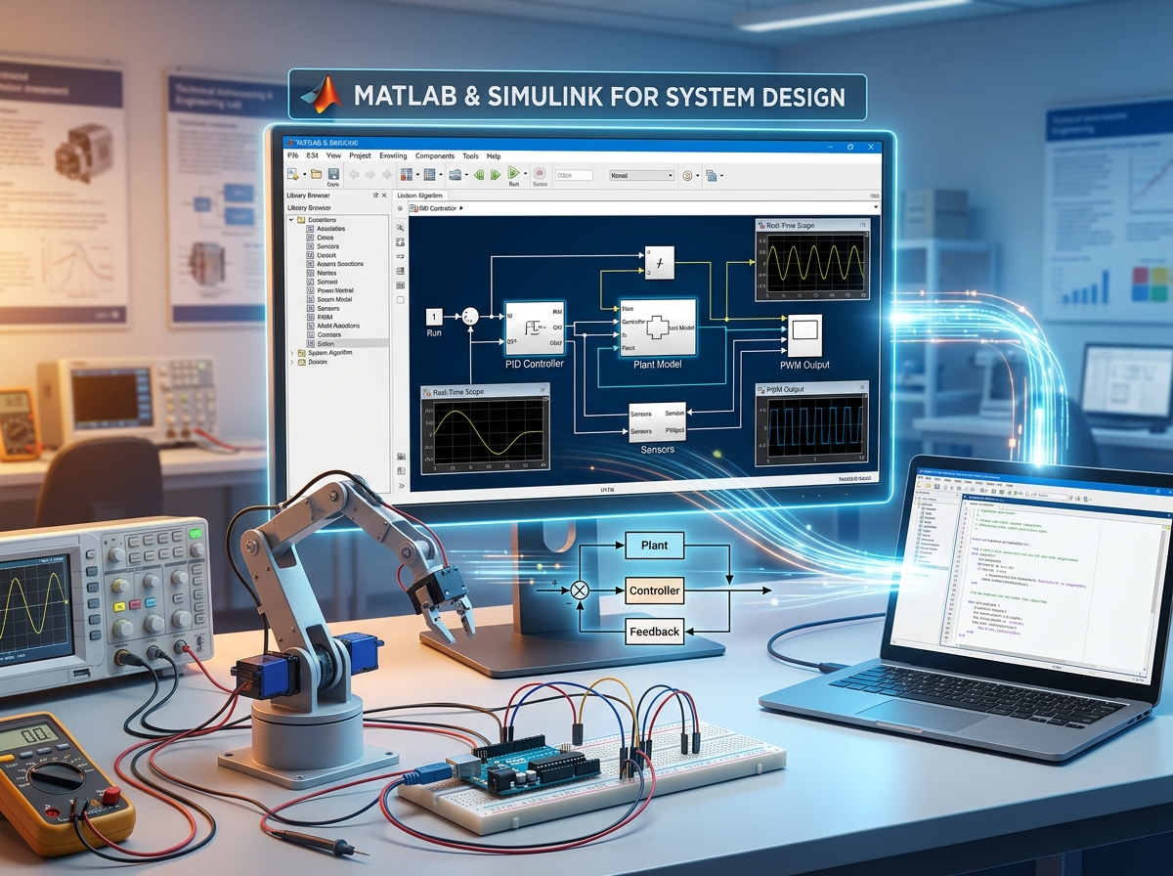Click the Sensors block in diagram
Image resolution: width=1173 pixels, height=876 pixels.
point(656,422)
